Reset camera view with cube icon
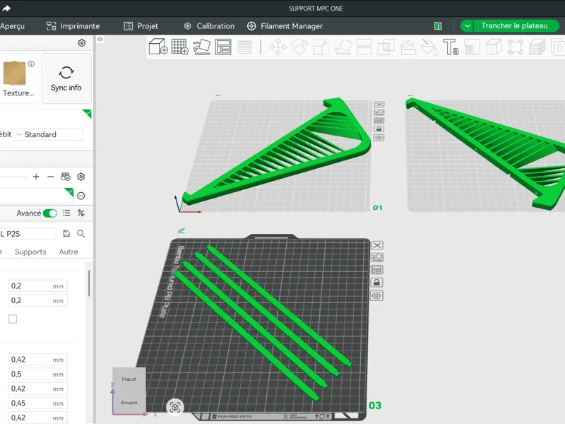Image resolution: width=565 pixels, height=424 pixels. click(x=175, y=408)
